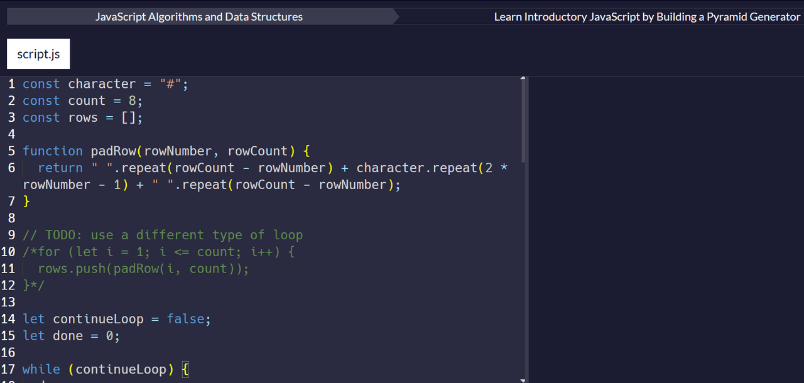The width and height of the screenshot is (804, 383).
Task: Click the '// TODO: use a different type of loop' comment
Action: [163, 235]
